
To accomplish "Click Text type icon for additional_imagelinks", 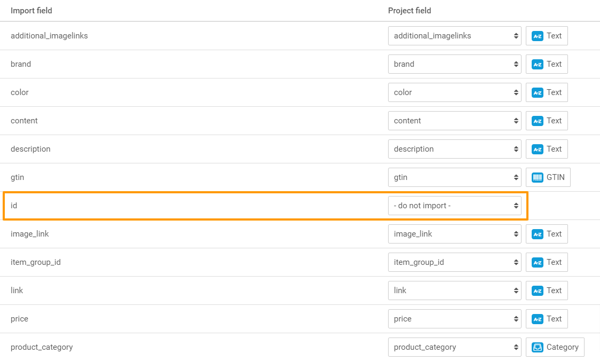I will coord(538,36).
